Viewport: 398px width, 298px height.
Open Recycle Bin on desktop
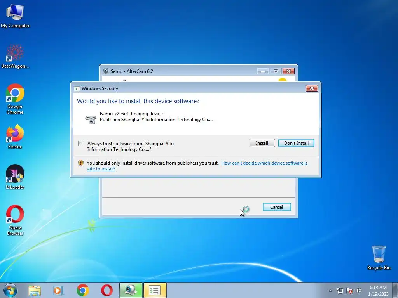pos(379,258)
